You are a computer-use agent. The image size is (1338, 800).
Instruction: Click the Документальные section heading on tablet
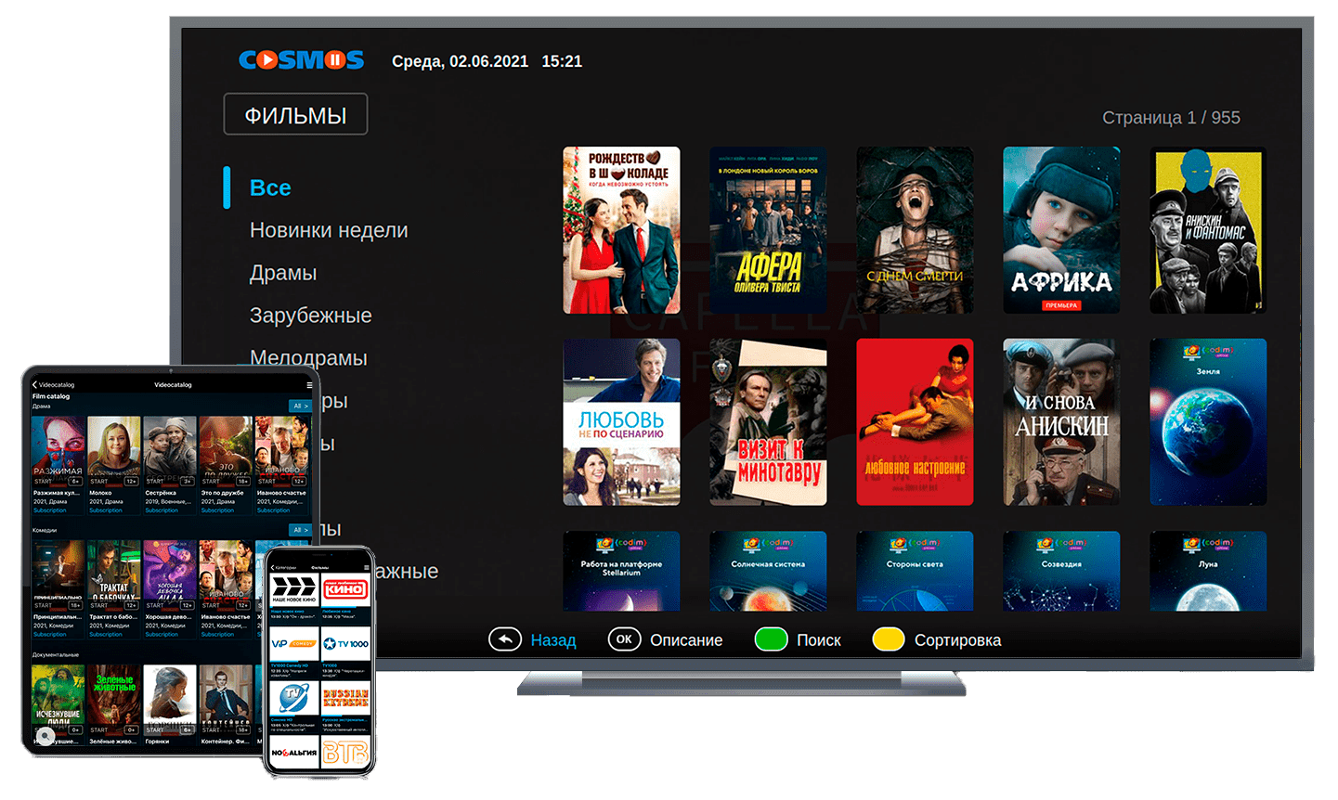56,654
